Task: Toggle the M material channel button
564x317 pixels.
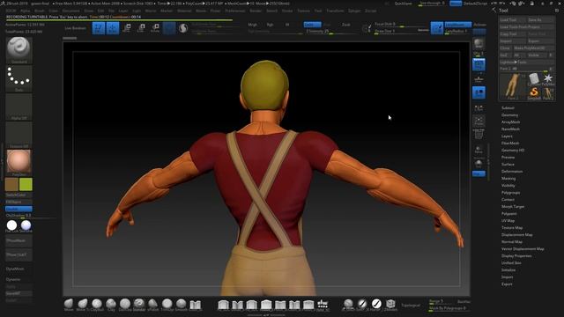Action: (x=287, y=25)
